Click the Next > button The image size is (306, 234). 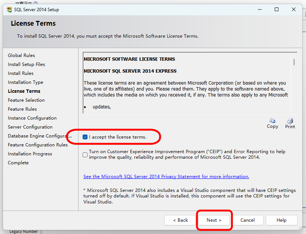pyautogui.click(x=214, y=220)
